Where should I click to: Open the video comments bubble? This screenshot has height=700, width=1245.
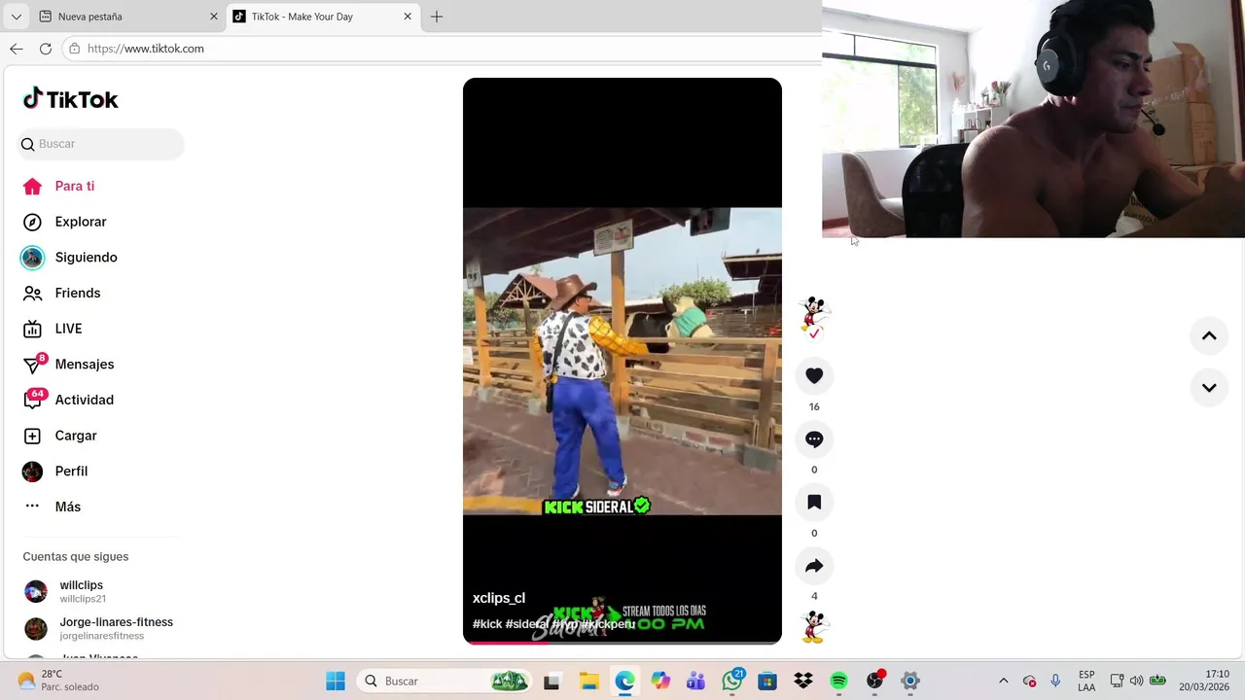tap(814, 439)
